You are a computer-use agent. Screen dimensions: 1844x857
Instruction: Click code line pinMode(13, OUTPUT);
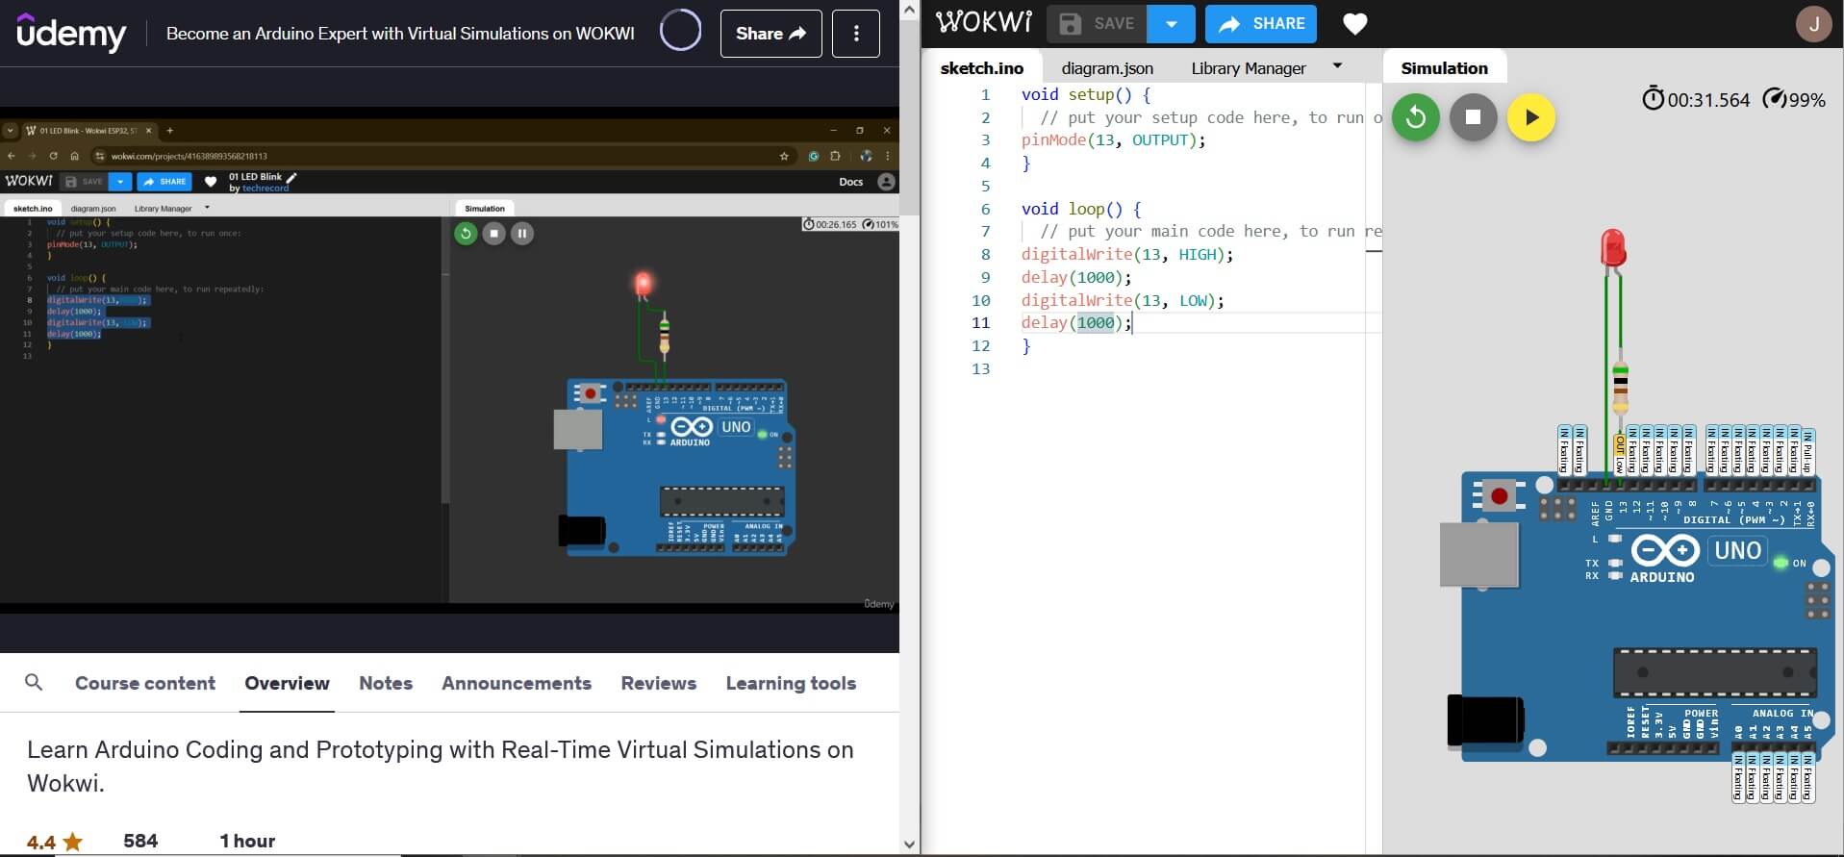point(1113,139)
